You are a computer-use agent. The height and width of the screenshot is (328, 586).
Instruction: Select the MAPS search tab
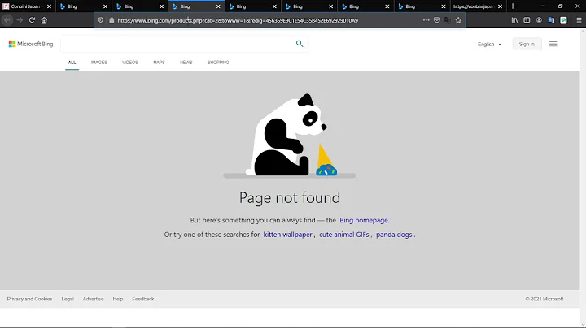(159, 63)
